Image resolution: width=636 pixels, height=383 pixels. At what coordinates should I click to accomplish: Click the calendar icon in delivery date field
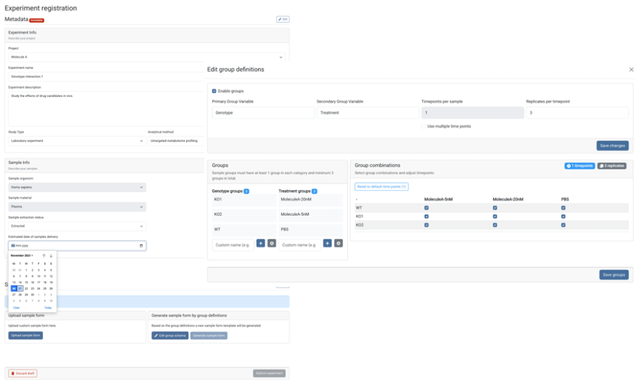point(141,246)
